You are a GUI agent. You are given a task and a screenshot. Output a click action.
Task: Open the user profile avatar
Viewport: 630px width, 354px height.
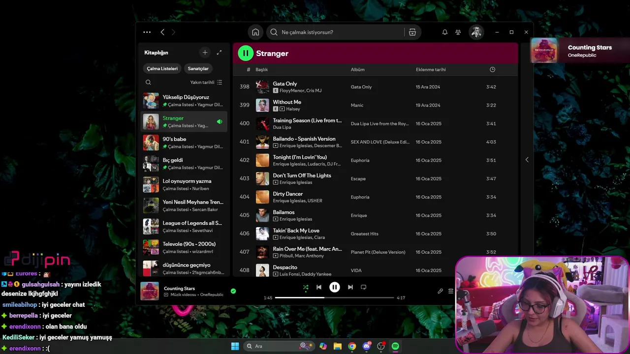click(476, 32)
